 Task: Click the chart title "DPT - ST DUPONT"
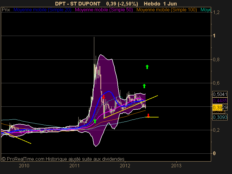pyautogui.click(x=78, y=3)
